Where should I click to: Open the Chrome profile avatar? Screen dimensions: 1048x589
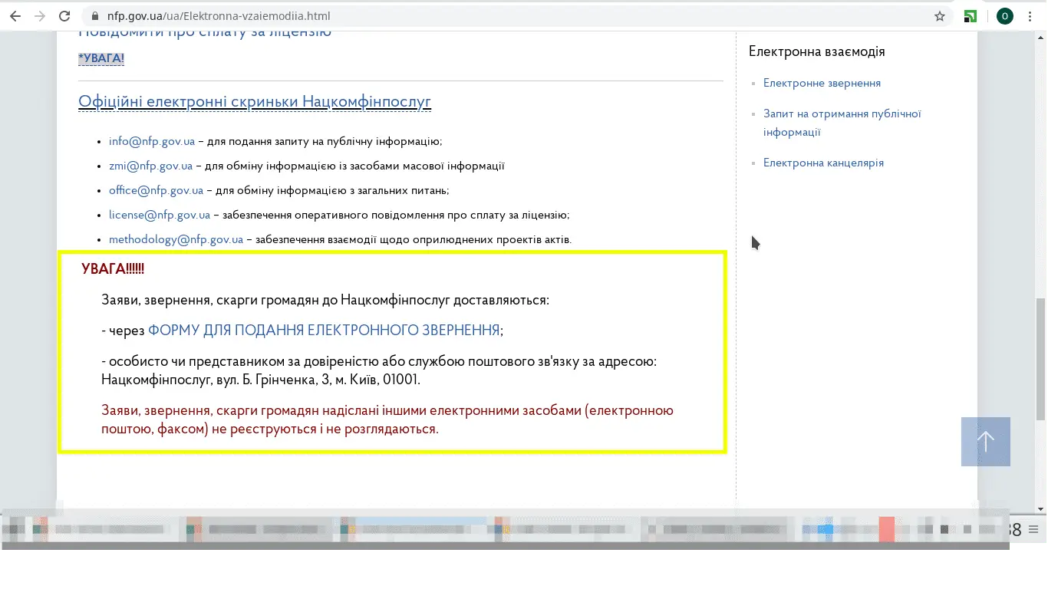(x=1004, y=16)
